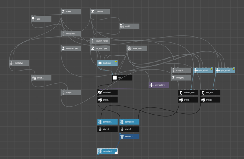Click the column_text text node
Screen dimensions: 244x159
(x=188, y=93)
